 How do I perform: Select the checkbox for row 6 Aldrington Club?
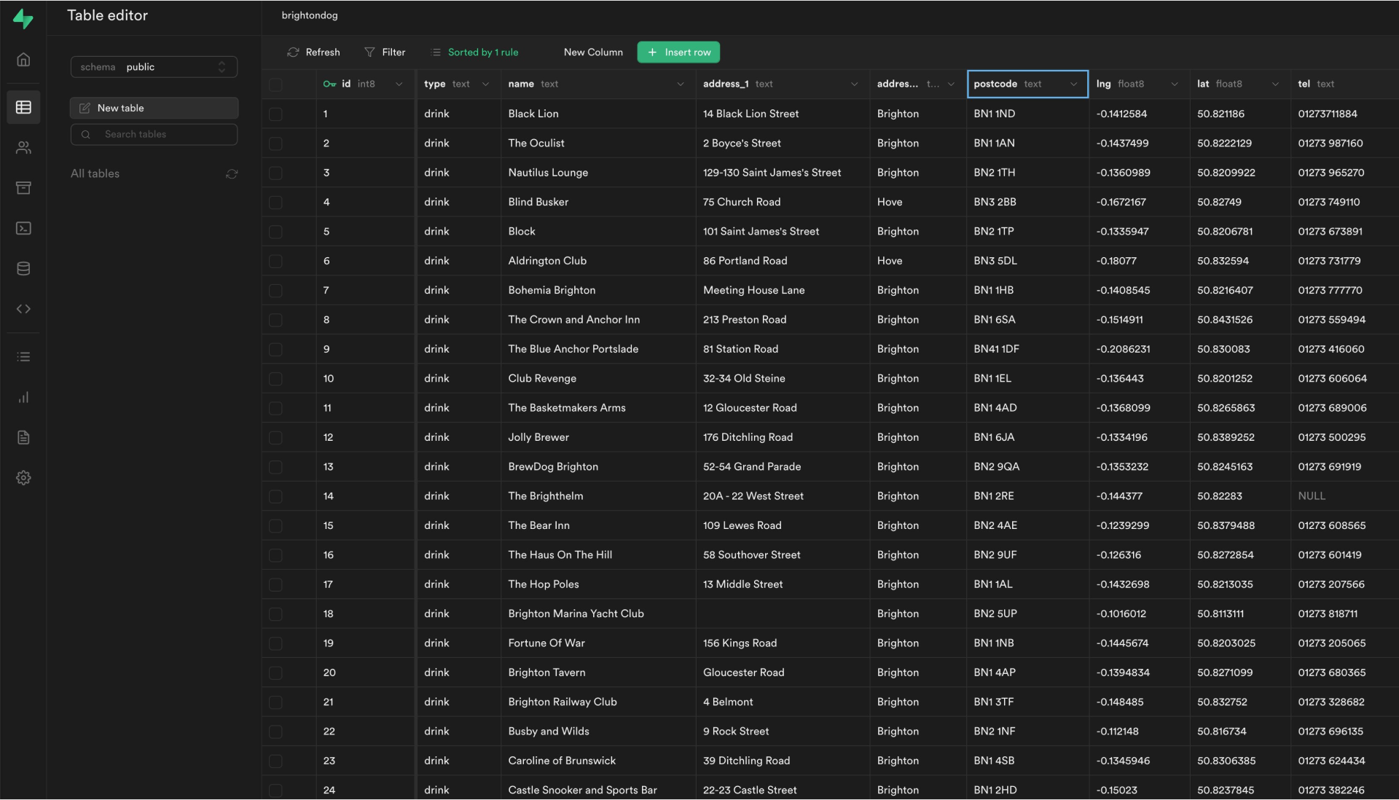click(275, 261)
